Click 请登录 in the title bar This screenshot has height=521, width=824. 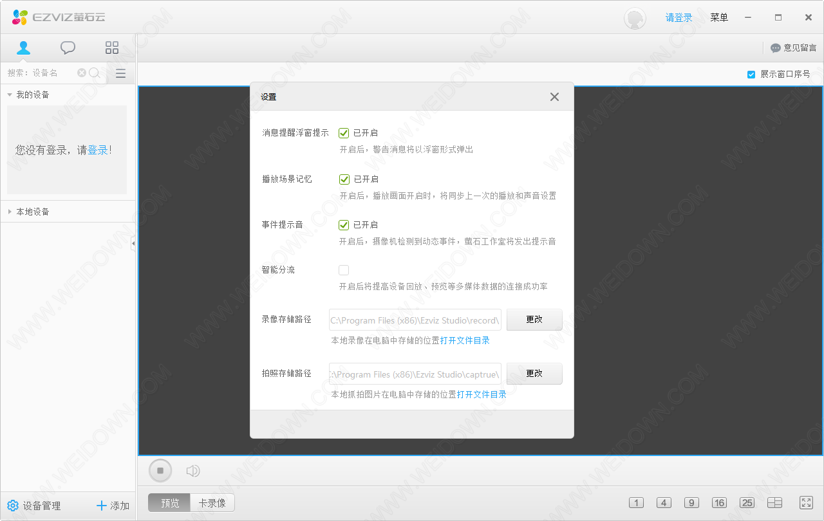[x=679, y=17]
